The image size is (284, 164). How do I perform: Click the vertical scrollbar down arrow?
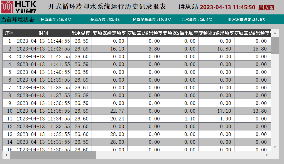point(275,147)
